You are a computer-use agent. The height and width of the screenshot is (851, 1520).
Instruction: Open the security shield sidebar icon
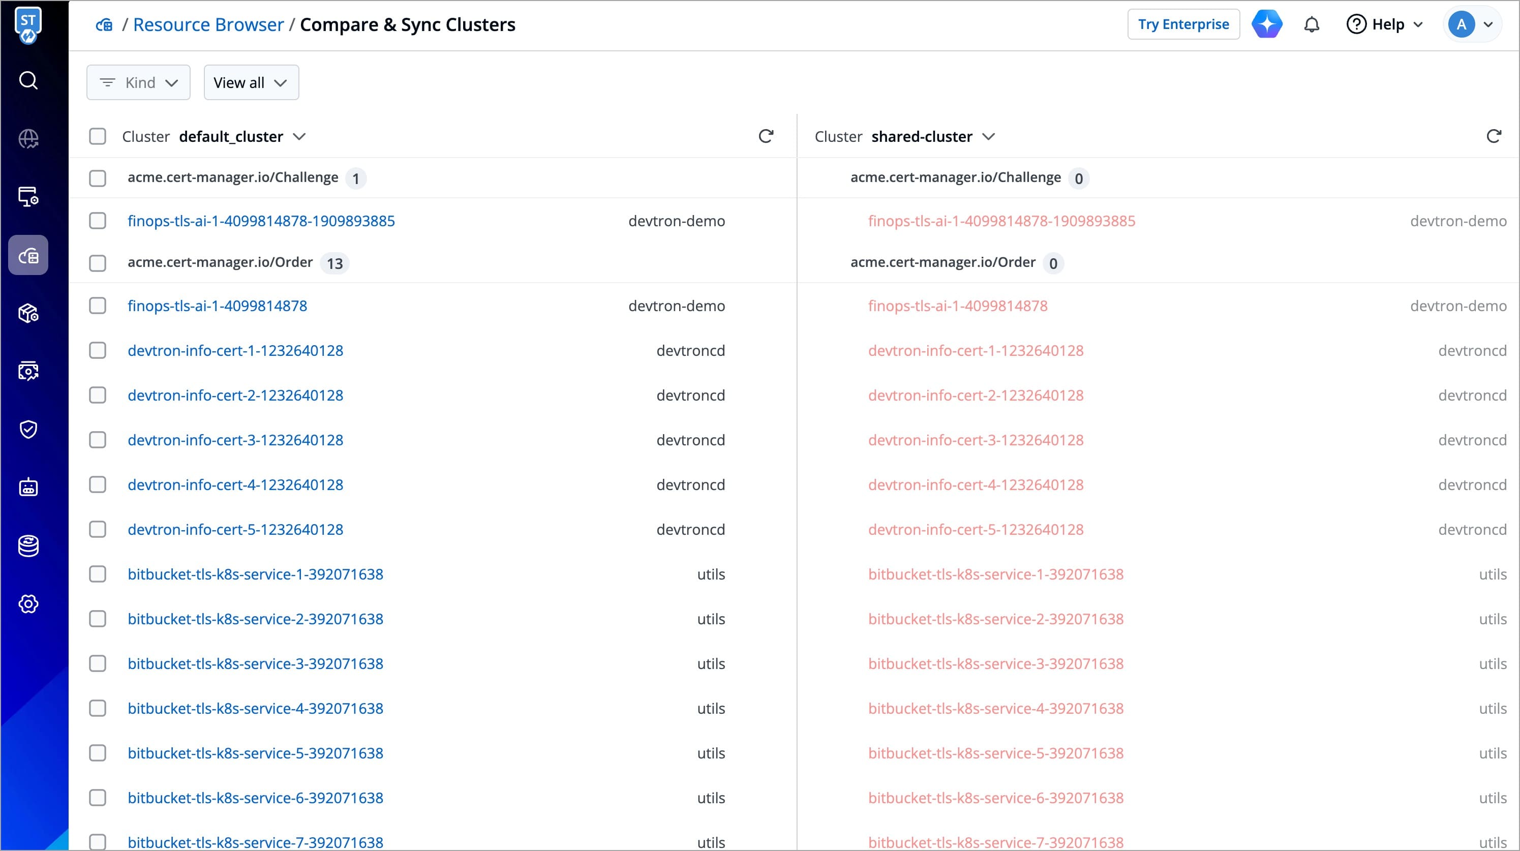coord(28,429)
